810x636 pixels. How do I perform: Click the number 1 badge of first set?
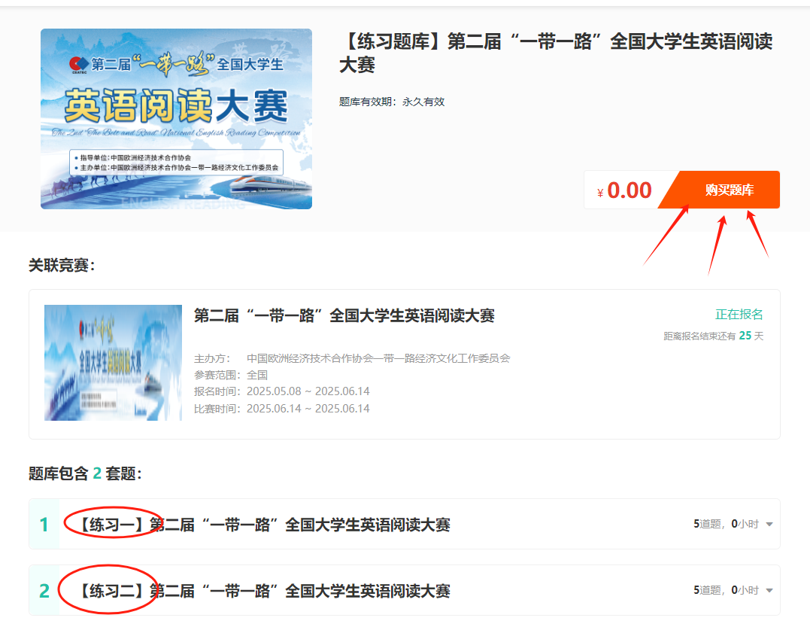click(44, 525)
